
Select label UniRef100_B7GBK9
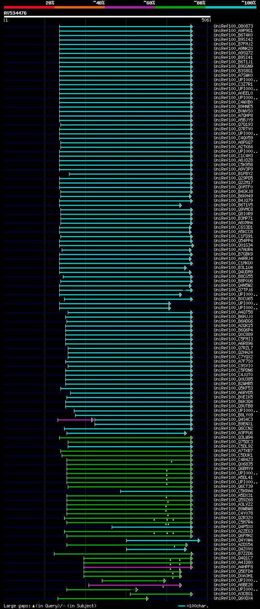point(233,254)
